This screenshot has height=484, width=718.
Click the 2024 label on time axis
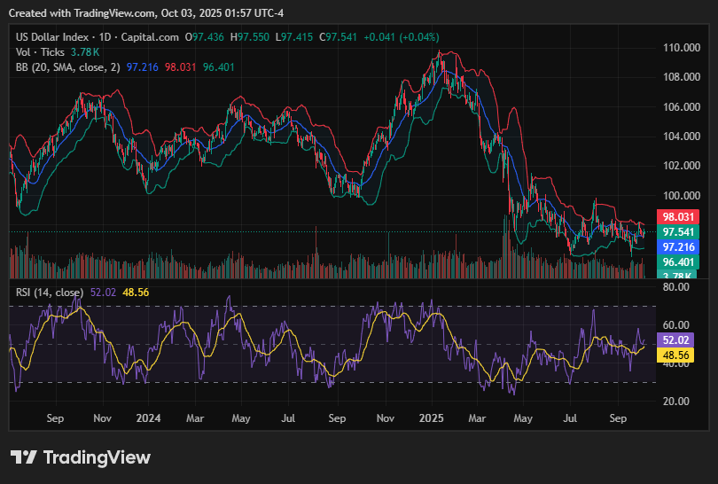[147, 417]
